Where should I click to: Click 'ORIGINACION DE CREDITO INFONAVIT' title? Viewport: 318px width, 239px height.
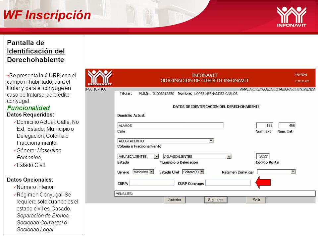[204, 80]
